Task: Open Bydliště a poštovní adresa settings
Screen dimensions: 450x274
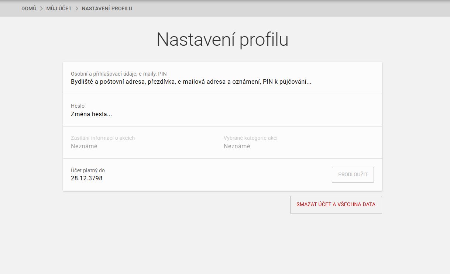Action: click(191, 82)
